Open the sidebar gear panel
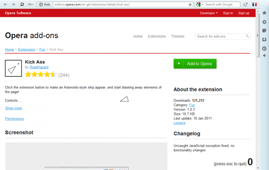Screen dimensions: 269x170 pyautogui.click(x=264, y=22)
